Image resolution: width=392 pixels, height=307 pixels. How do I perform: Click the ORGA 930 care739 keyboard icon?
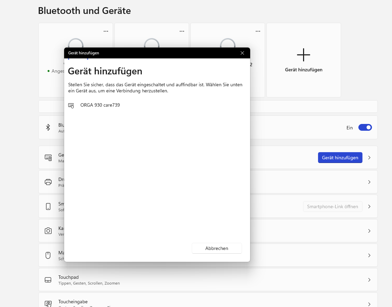click(x=71, y=106)
